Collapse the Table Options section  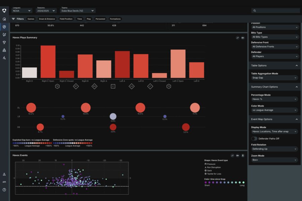pos(297,66)
